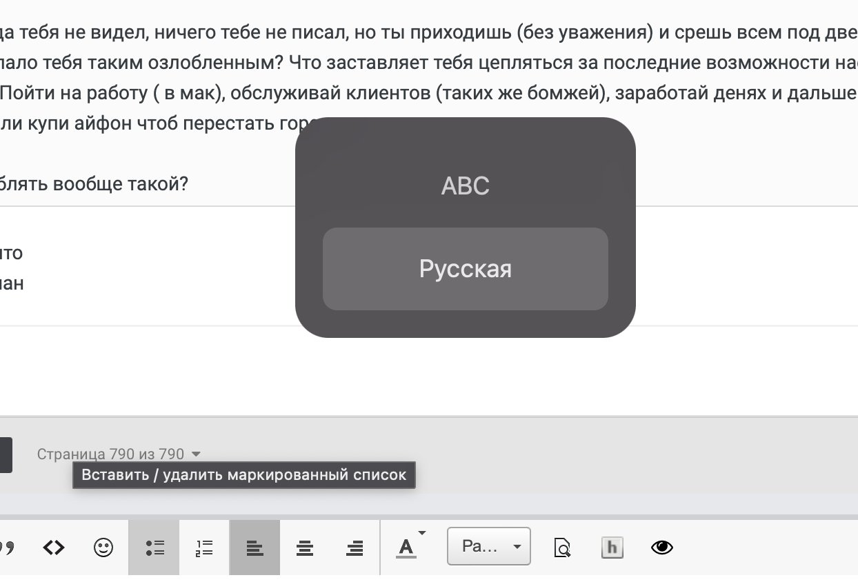Open the text color tool
The width and height of the screenshot is (858, 582).
tap(406, 545)
